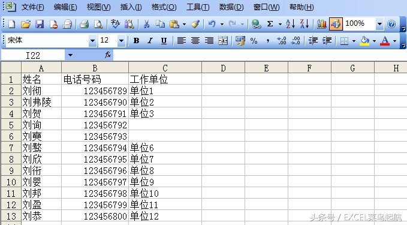Sort ascending A to Z
This screenshot has height=225, width=407.
(291, 24)
